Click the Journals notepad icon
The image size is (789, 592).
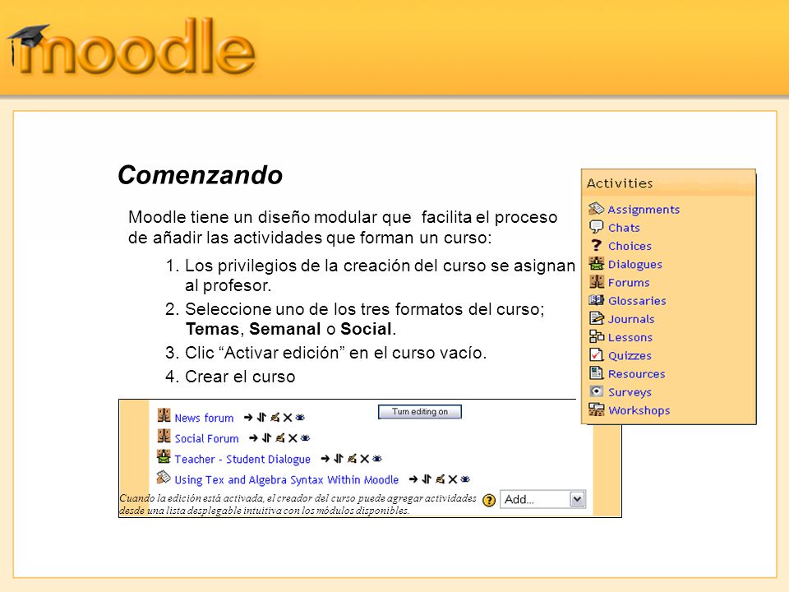pos(597,318)
